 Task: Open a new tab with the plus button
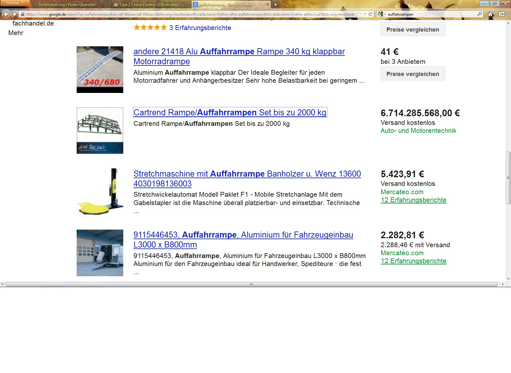276,4
